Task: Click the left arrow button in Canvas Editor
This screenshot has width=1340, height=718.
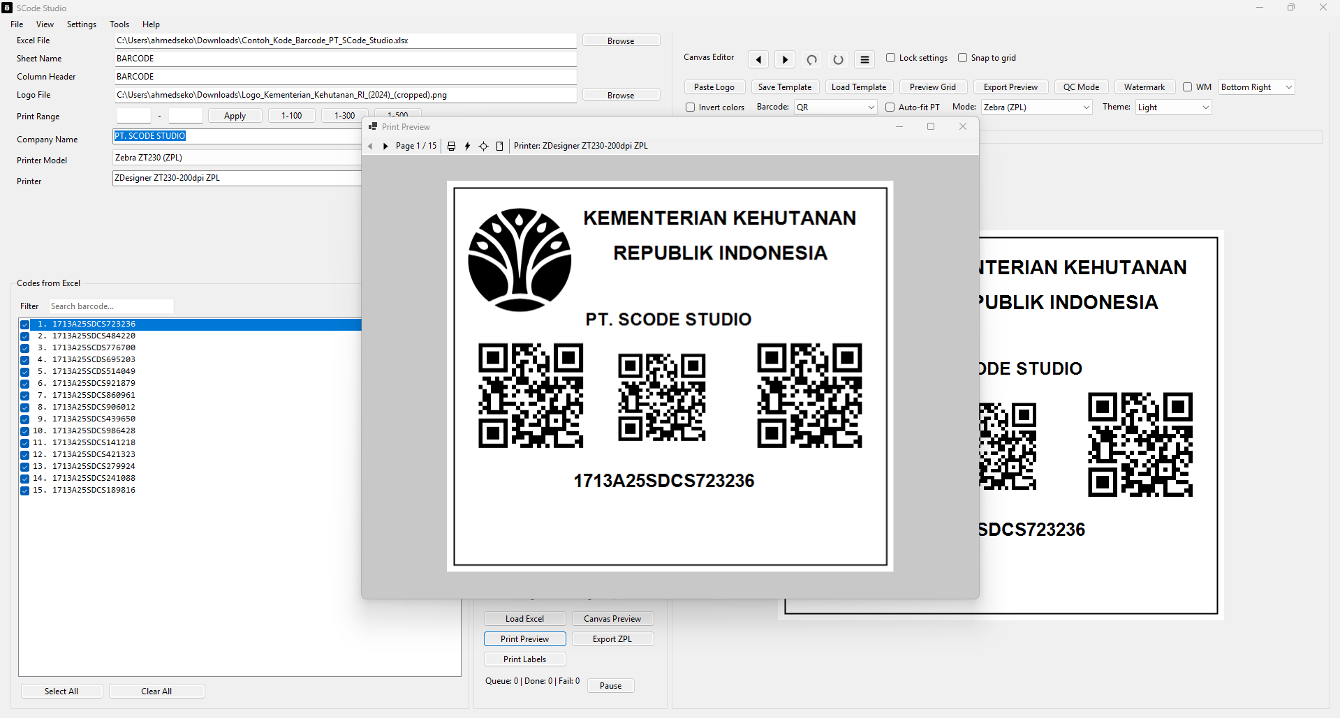Action: [758, 59]
